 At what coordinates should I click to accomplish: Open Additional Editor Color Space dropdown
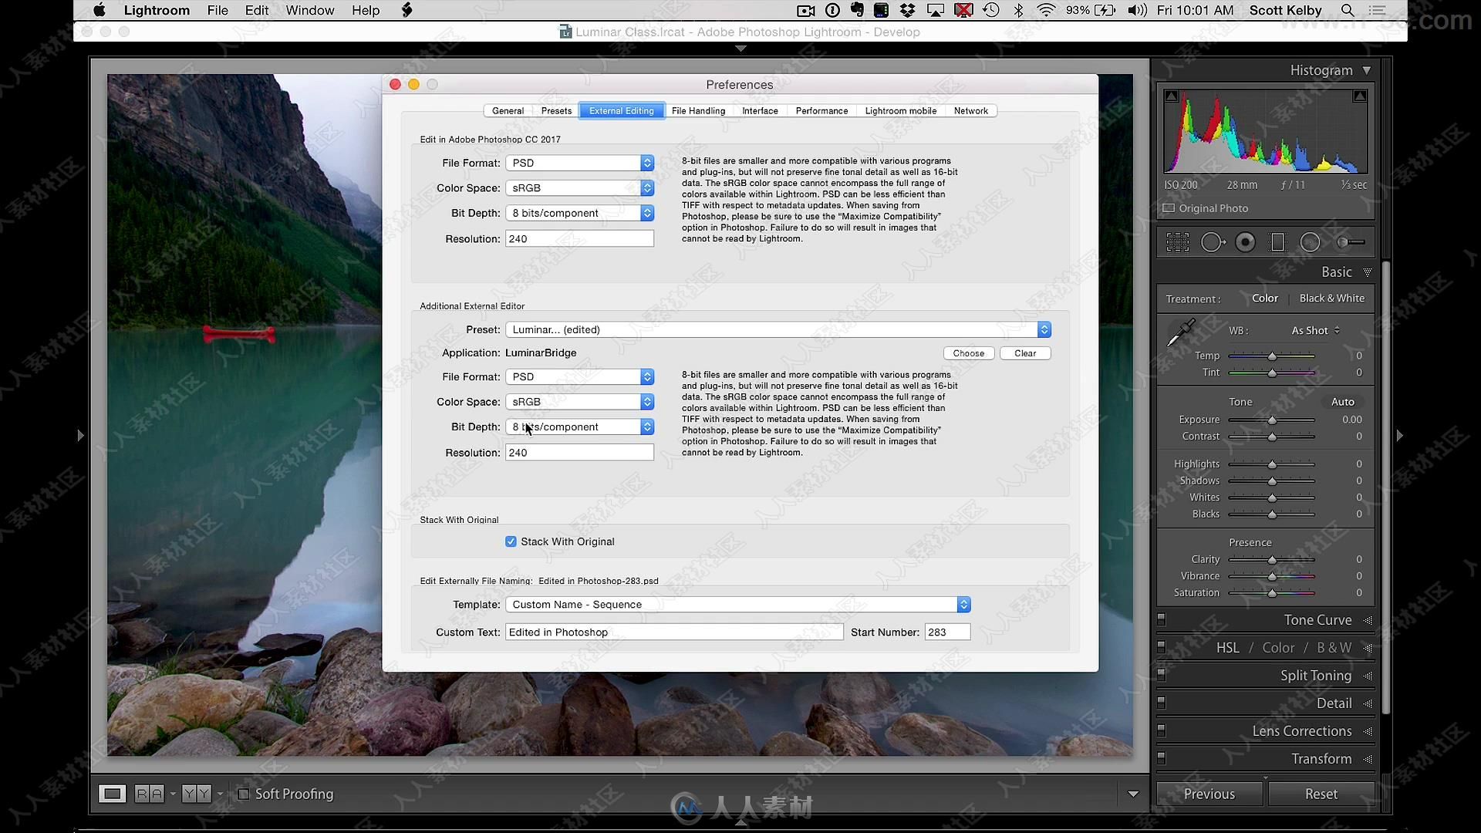[x=580, y=402]
